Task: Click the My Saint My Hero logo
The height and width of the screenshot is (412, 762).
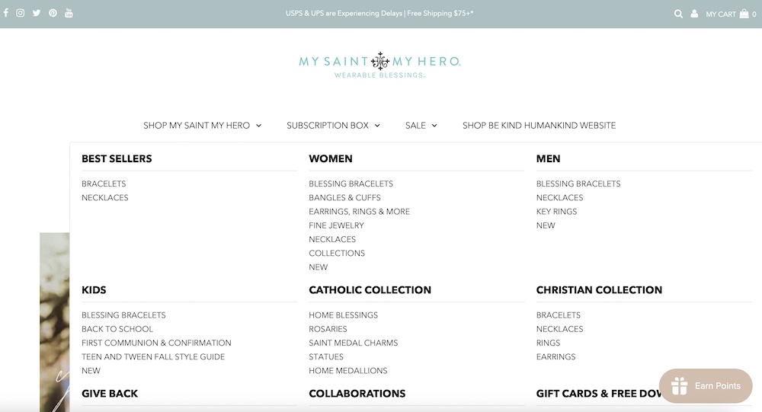Action: click(x=380, y=65)
